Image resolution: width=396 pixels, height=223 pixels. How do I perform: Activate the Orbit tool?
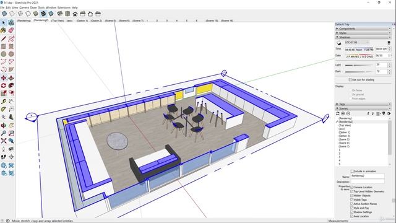tap(4, 125)
